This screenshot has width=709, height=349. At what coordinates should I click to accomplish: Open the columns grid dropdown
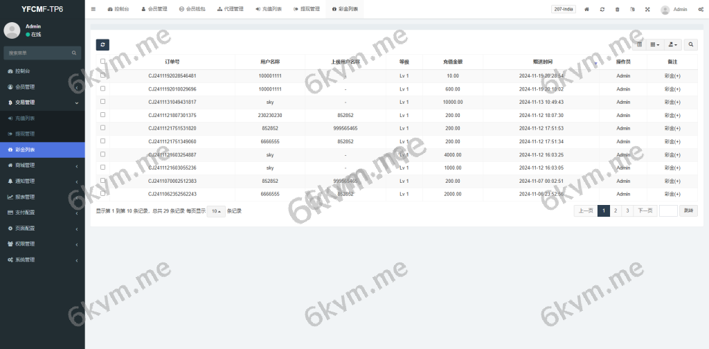[655, 44]
